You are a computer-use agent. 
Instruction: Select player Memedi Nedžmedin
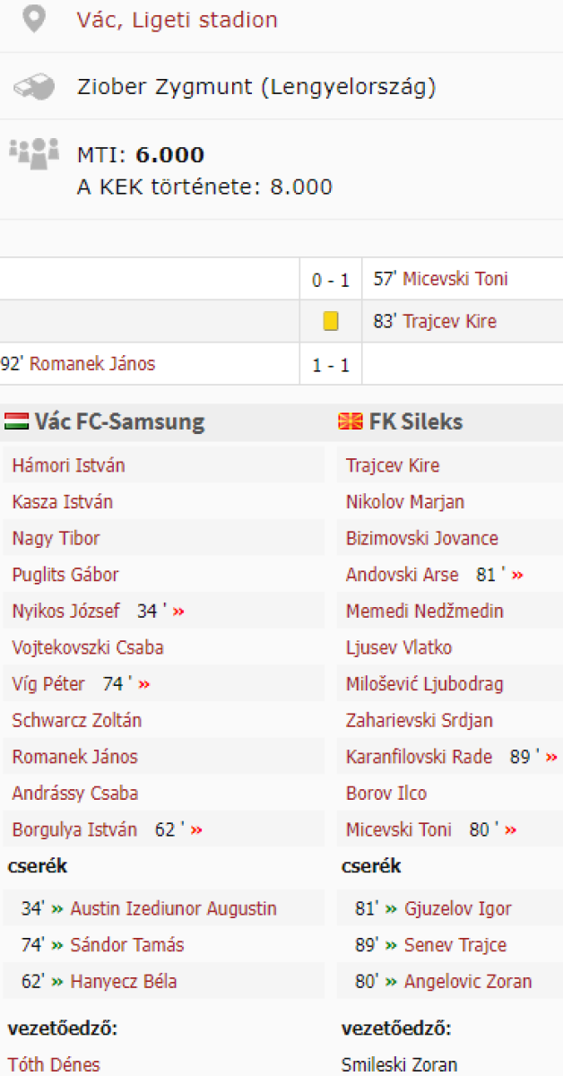click(425, 612)
